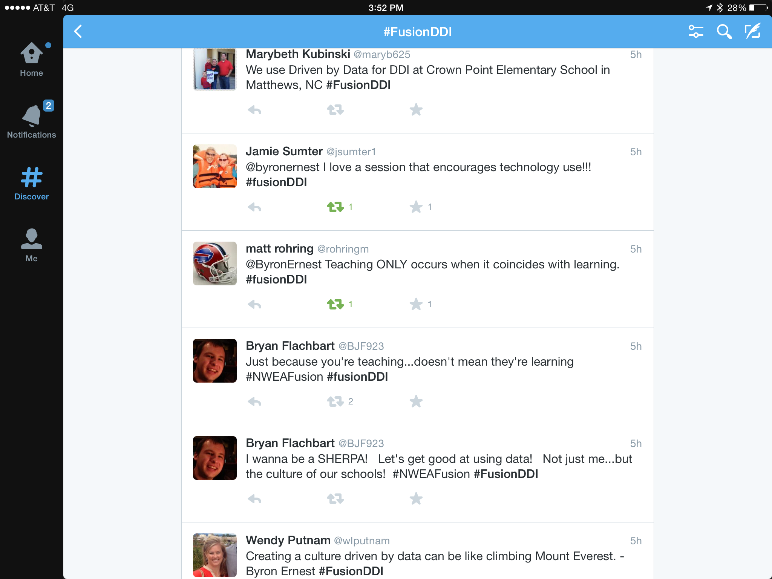This screenshot has width=772, height=579.
Task: Open Notifications tab with badge
Action: click(32, 120)
